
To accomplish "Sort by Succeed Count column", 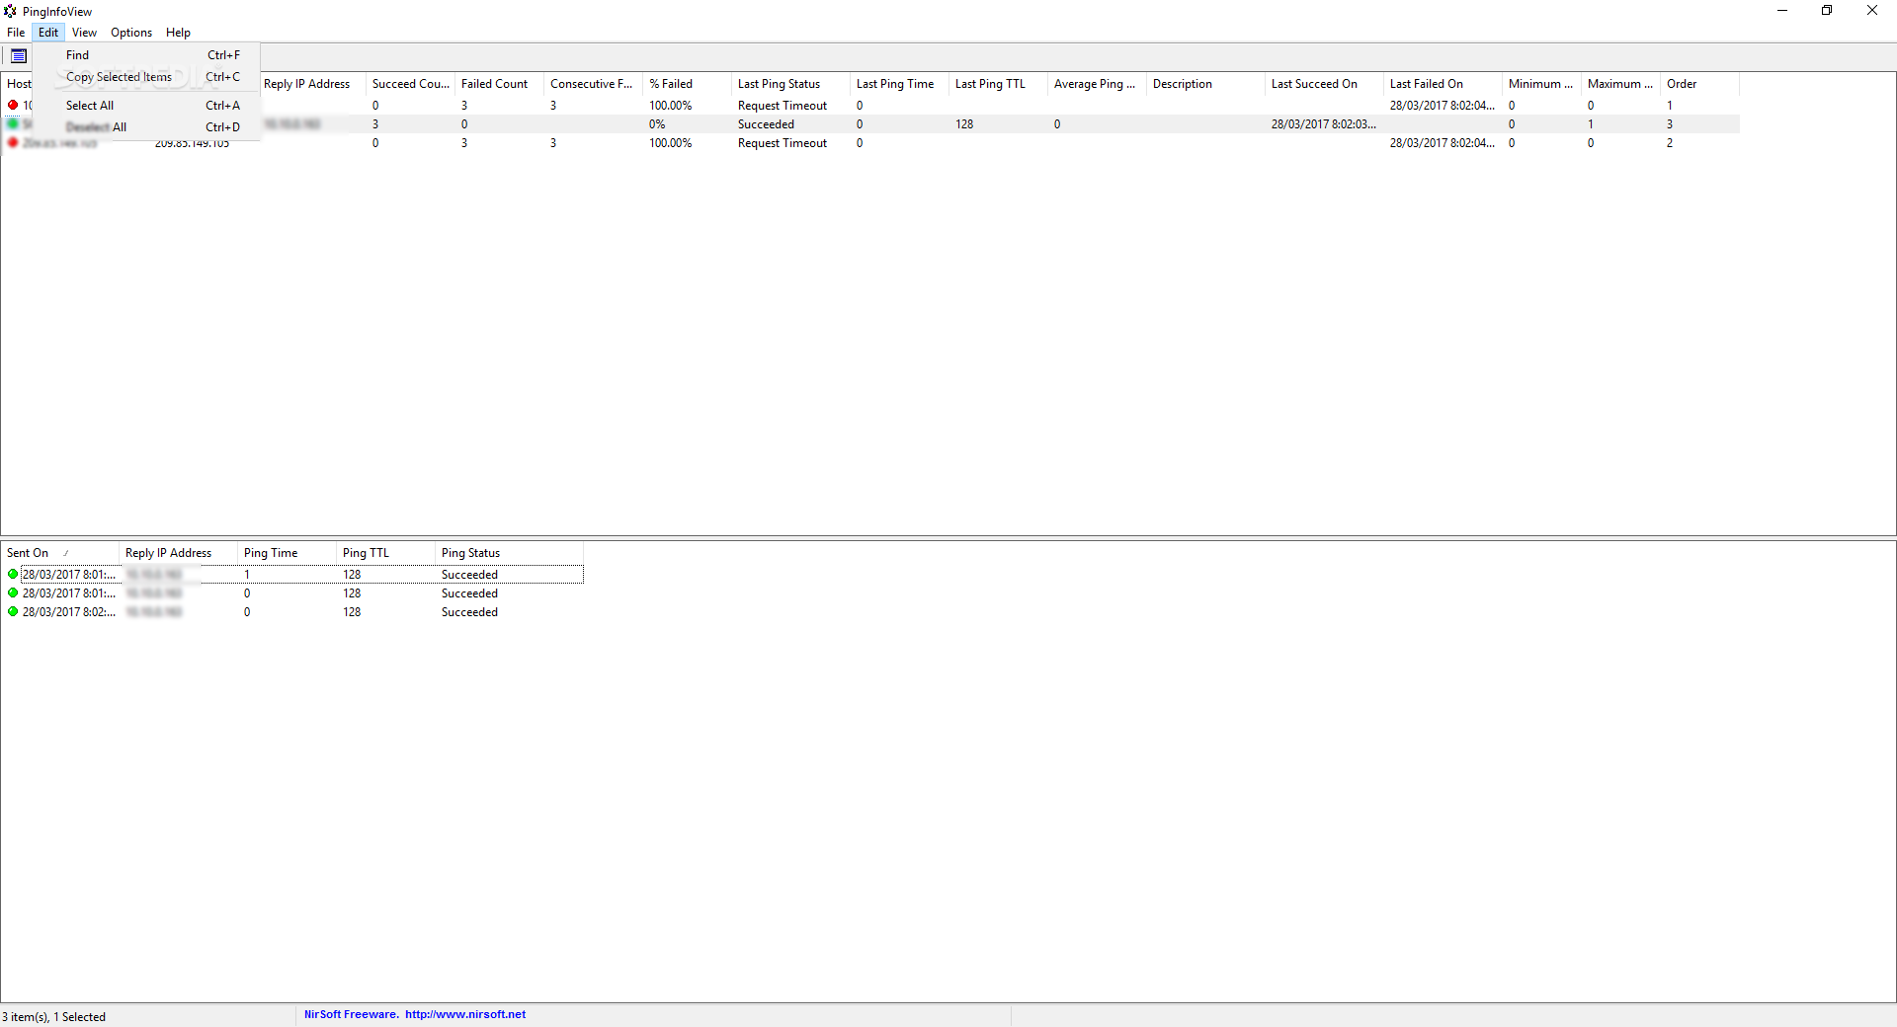I will click(410, 84).
